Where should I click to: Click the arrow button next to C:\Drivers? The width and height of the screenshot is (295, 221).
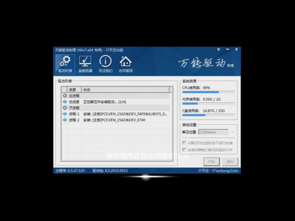233,132
